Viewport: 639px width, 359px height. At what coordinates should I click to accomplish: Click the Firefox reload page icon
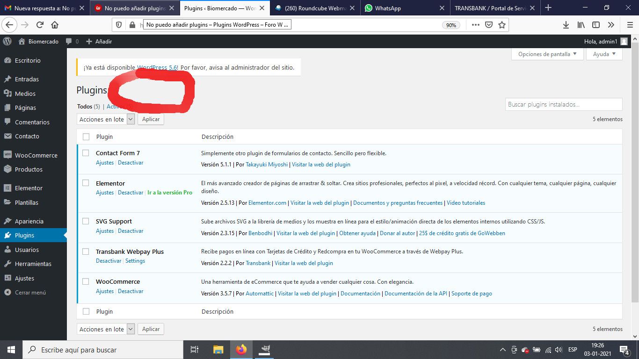coord(40,25)
